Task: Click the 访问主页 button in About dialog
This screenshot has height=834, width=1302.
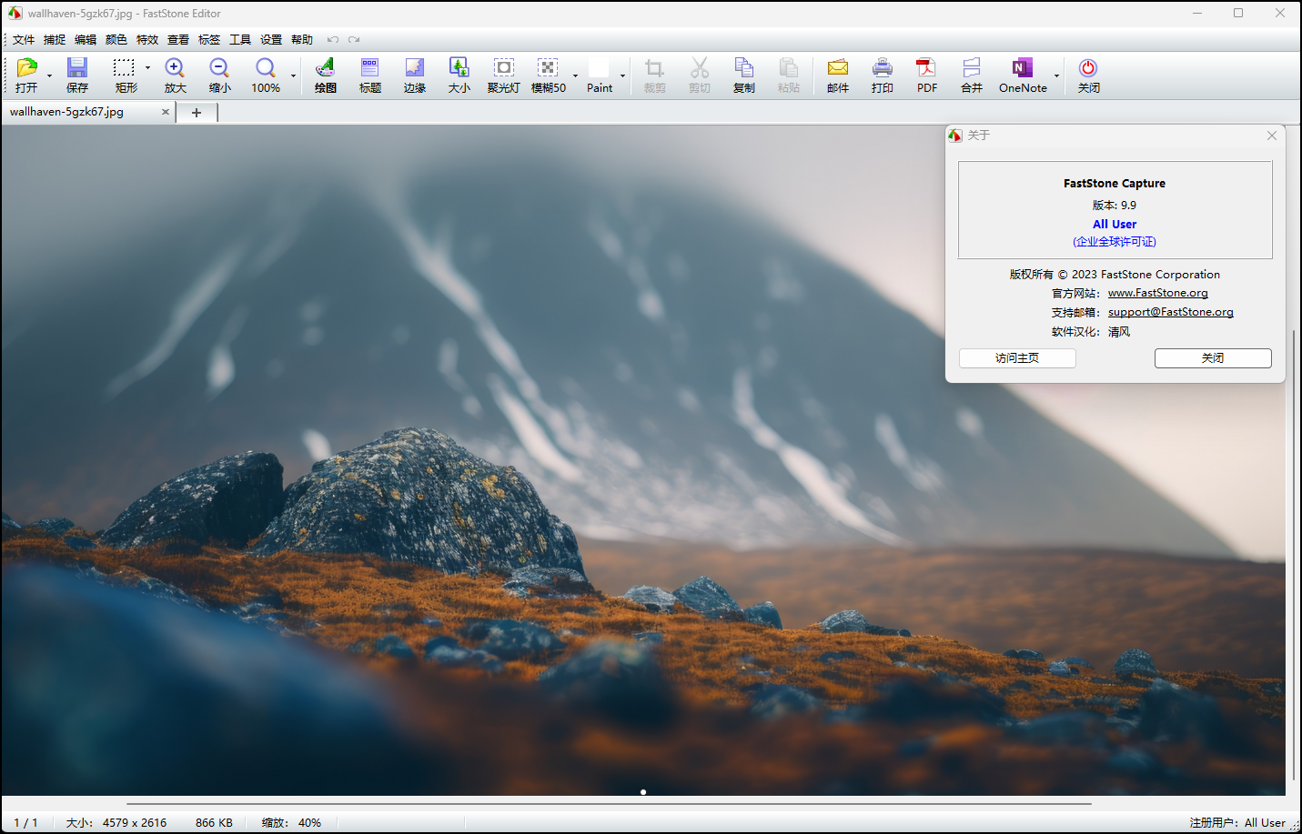Action: 1017,358
